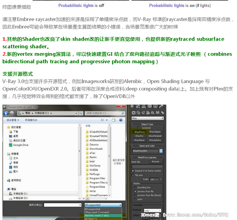The width and height of the screenshot is (237, 220).
Task: Open the file name history dropdown
Action: (x=80, y=205)
